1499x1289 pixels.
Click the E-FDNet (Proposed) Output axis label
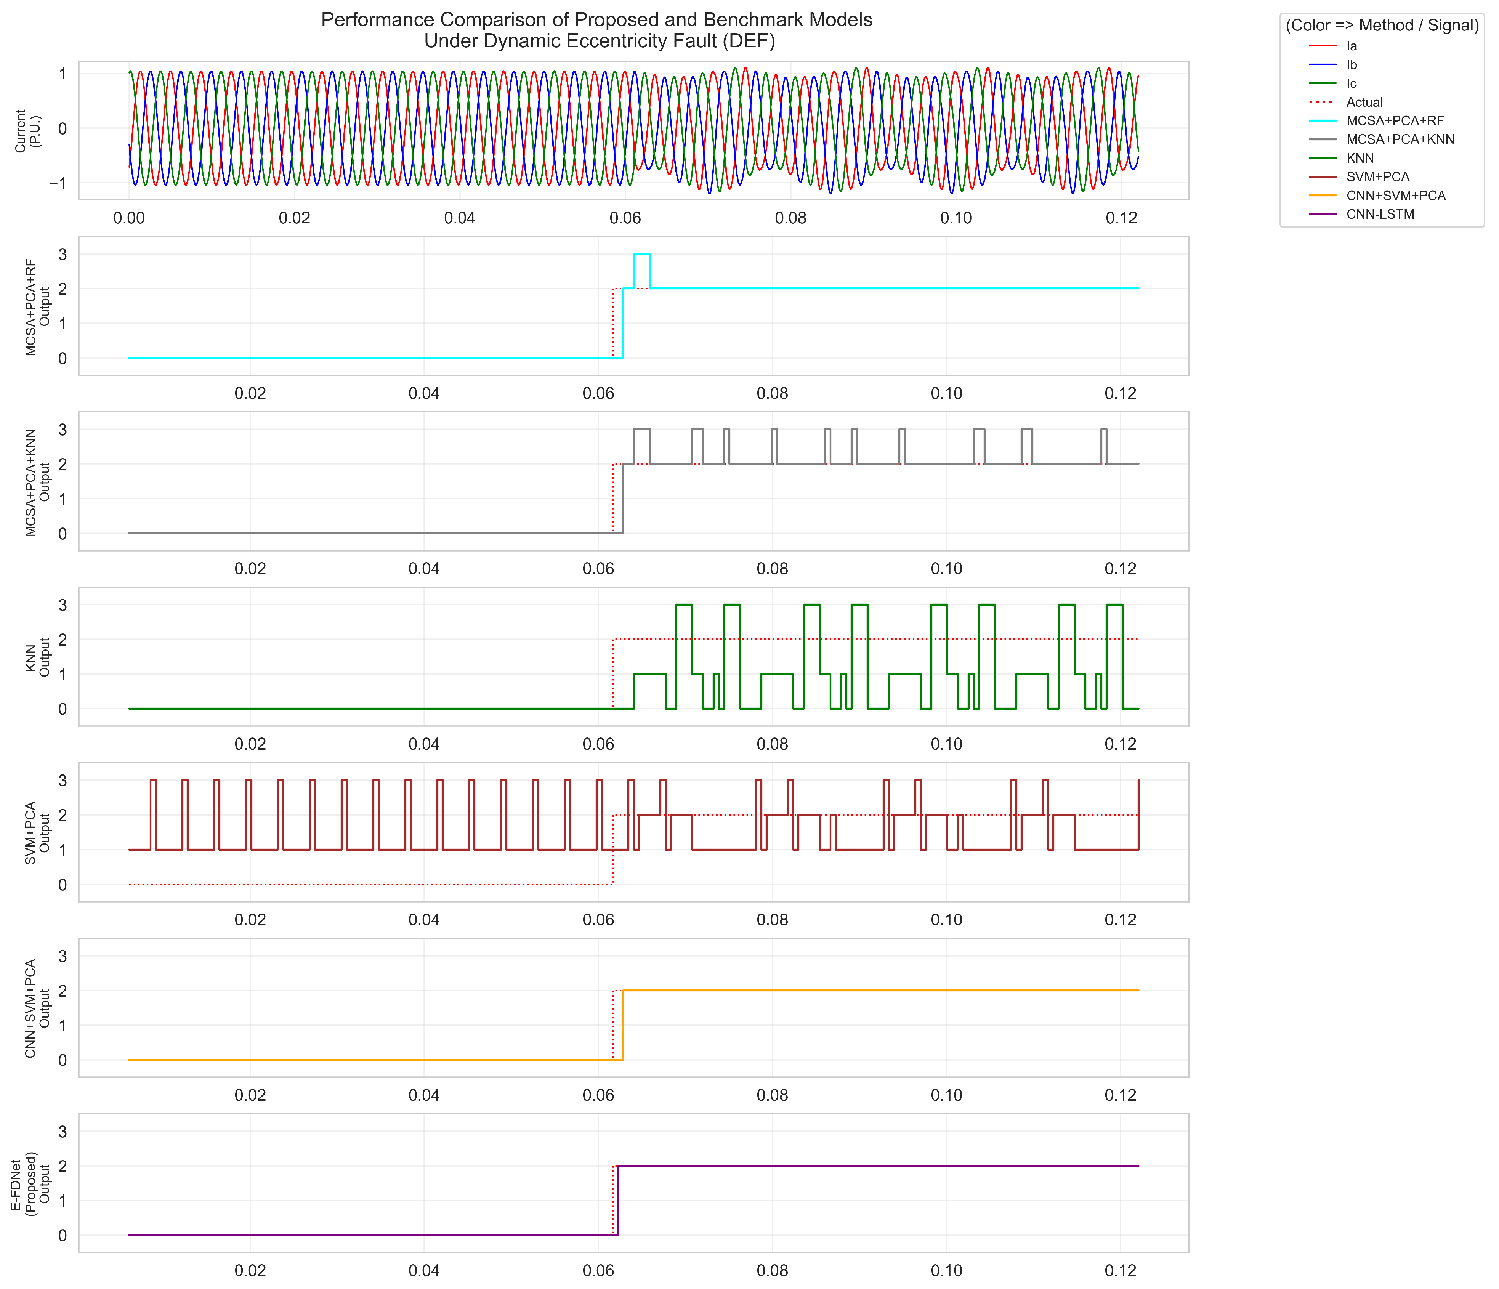(x=30, y=1183)
